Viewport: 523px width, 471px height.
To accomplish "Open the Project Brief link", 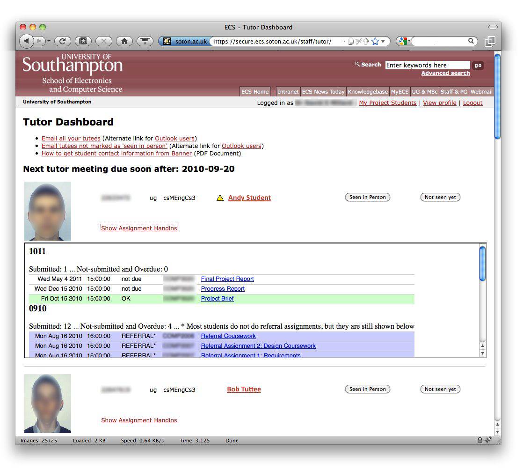I will coord(217,298).
